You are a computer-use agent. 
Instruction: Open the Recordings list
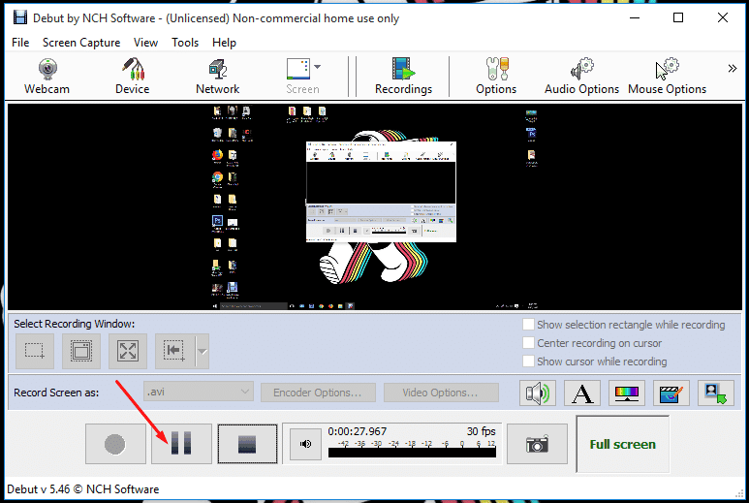(403, 77)
